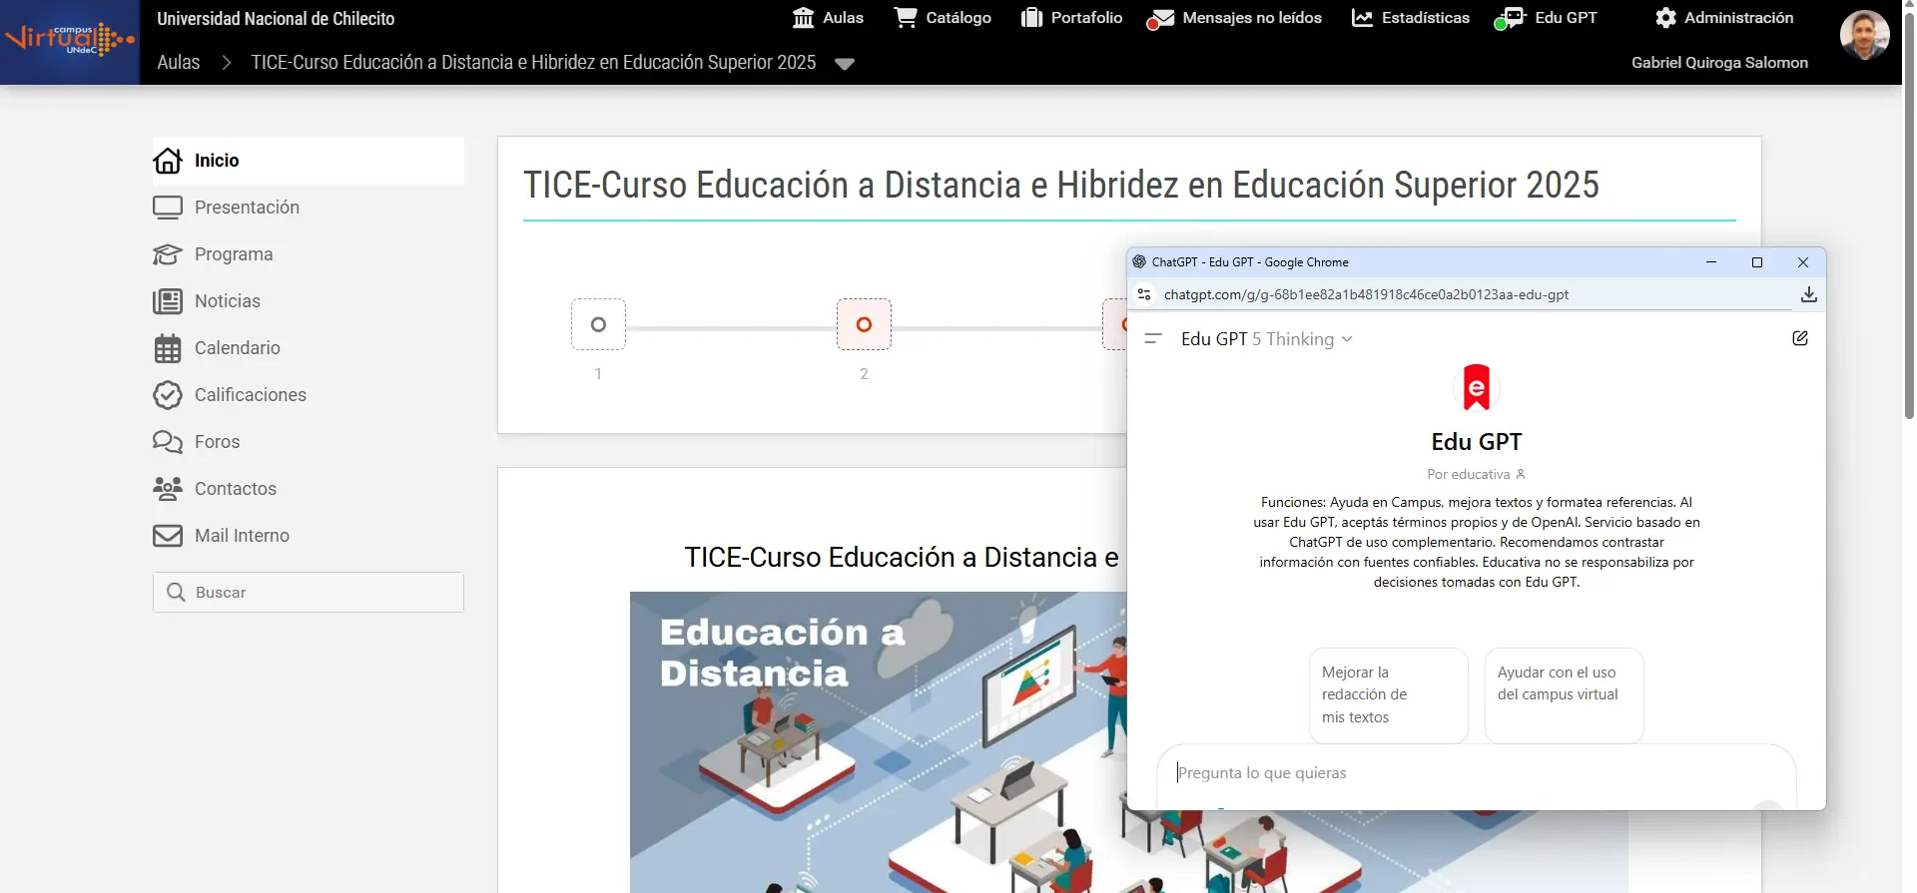Open the Administración gear icon
The height and width of the screenshot is (893, 1917).
click(1665, 18)
